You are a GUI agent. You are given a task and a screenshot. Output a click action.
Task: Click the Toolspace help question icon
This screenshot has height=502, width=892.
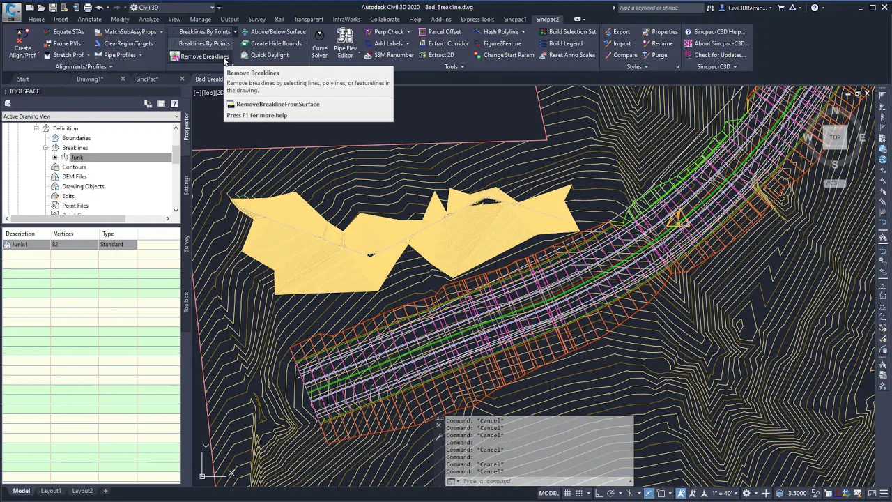point(174,104)
